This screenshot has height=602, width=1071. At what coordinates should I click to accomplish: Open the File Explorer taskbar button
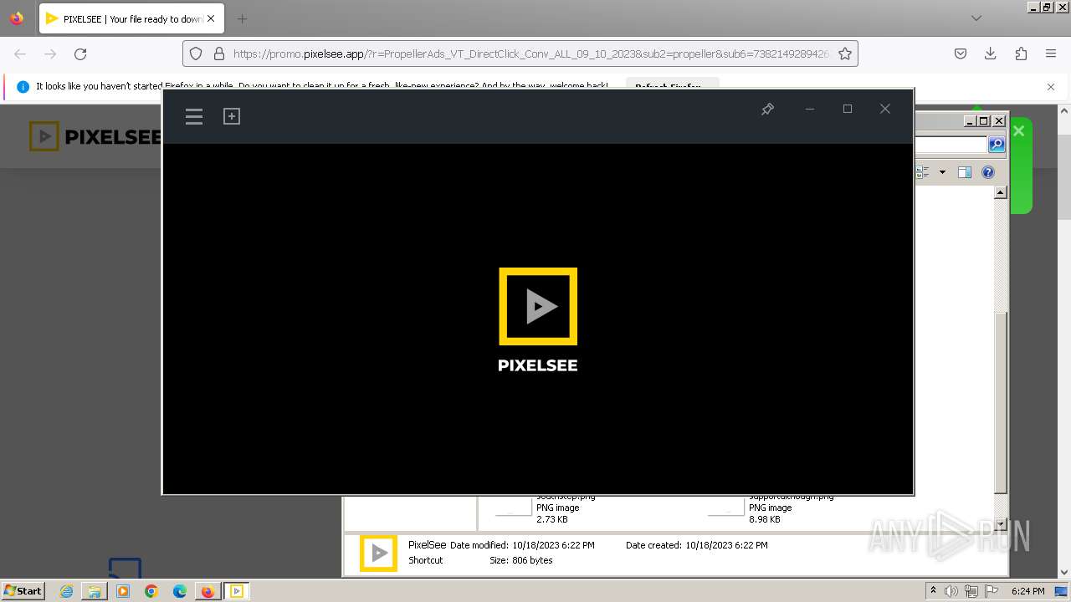[95, 591]
